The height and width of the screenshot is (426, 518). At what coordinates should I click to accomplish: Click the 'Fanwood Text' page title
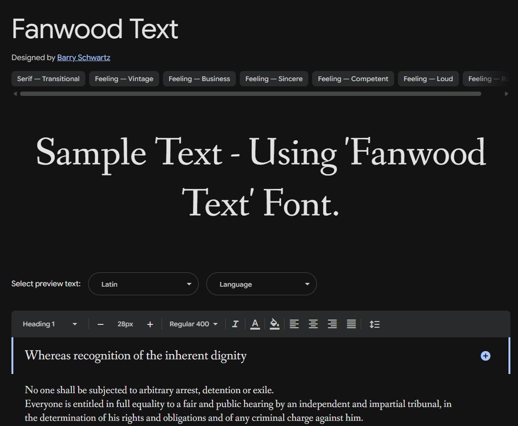tap(95, 29)
